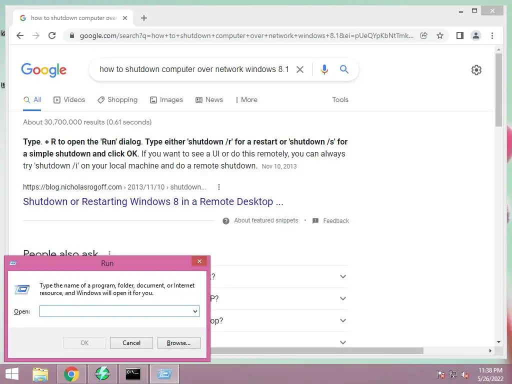Click the horizontal scrollbar right arrow
The height and width of the screenshot is (384, 512).
(490, 350)
